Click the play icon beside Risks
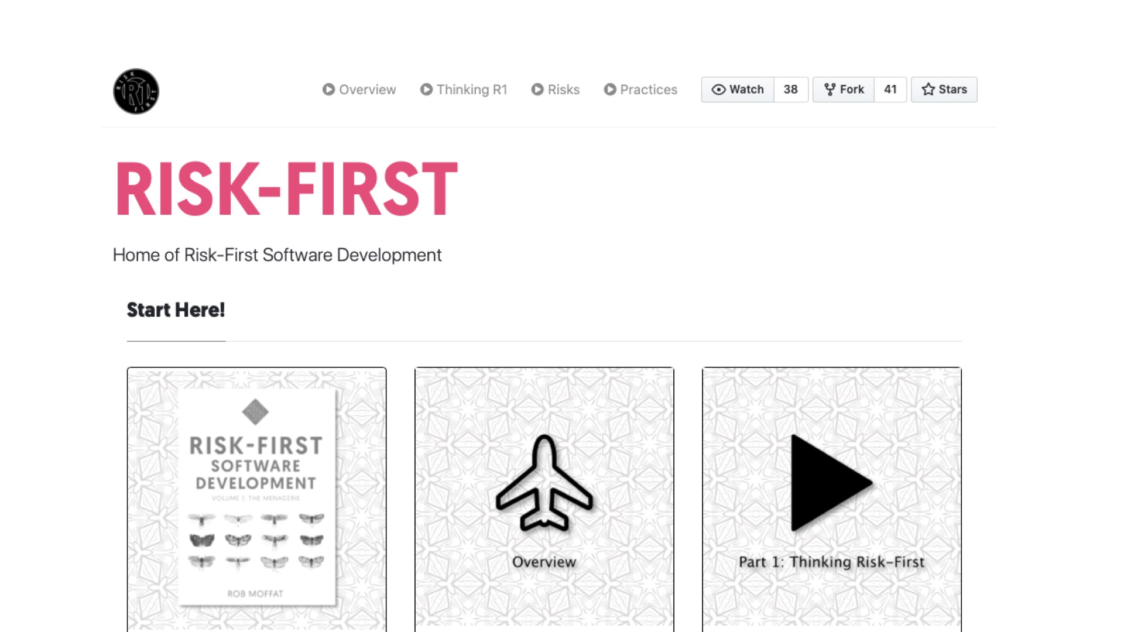This screenshot has width=1124, height=632. click(x=537, y=90)
